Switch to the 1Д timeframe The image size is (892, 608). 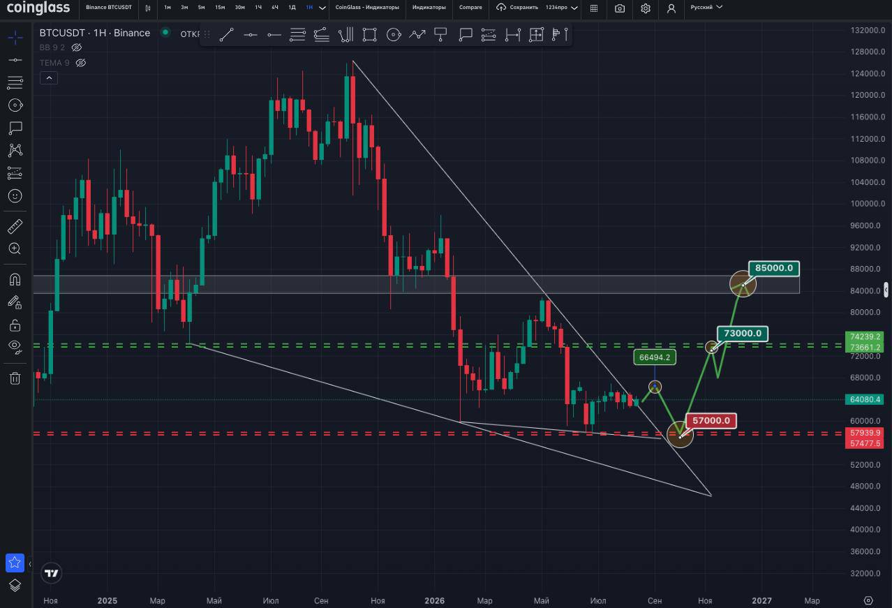(292, 8)
